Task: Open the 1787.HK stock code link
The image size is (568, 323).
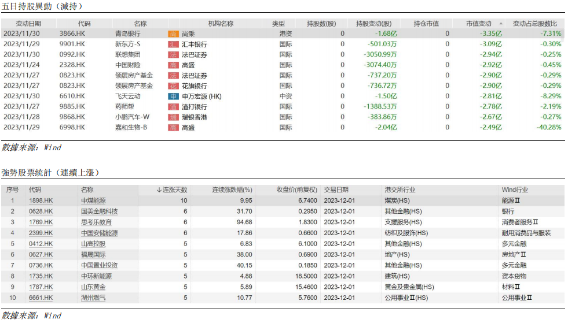Action: pos(41,288)
